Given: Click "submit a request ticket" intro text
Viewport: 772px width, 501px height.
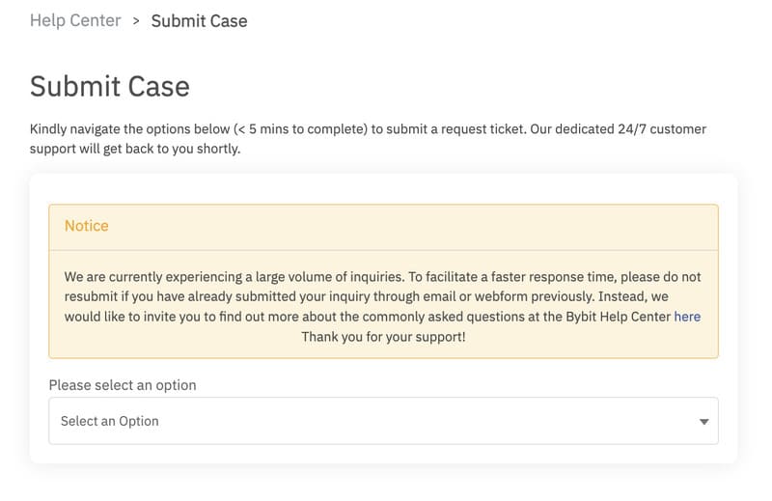Looking at the screenshot, I should click(x=455, y=129).
